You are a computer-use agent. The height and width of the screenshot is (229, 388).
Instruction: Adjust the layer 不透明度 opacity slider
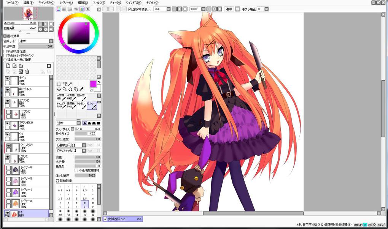point(36,46)
